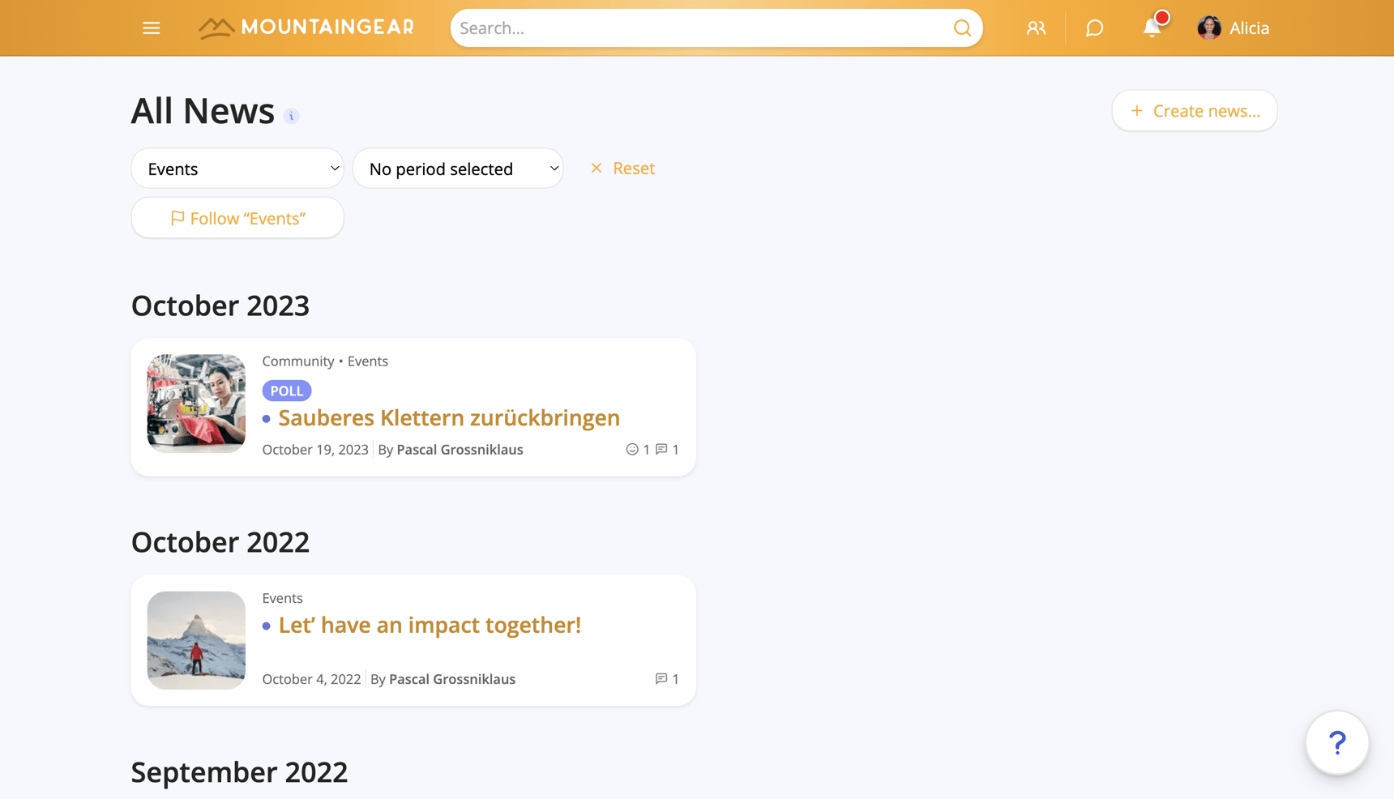The width and height of the screenshot is (1394, 799).
Task: Click the search magnifier icon
Action: [x=961, y=28]
